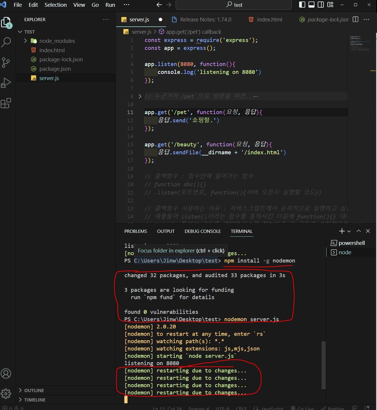
Task: Close the terminal panel
Action: click(x=368, y=231)
